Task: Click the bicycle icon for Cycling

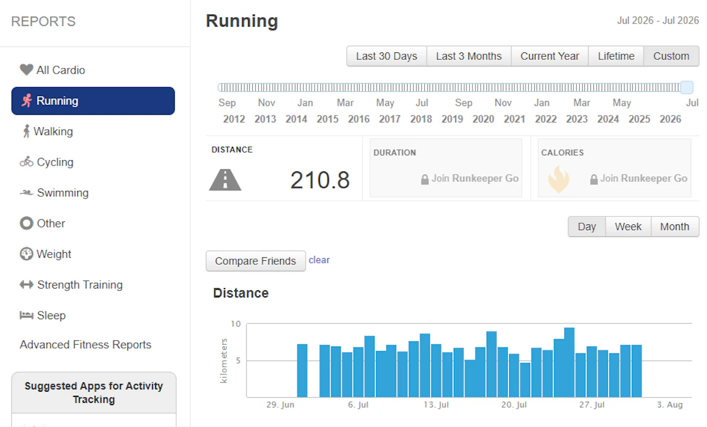Action: pos(27,162)
